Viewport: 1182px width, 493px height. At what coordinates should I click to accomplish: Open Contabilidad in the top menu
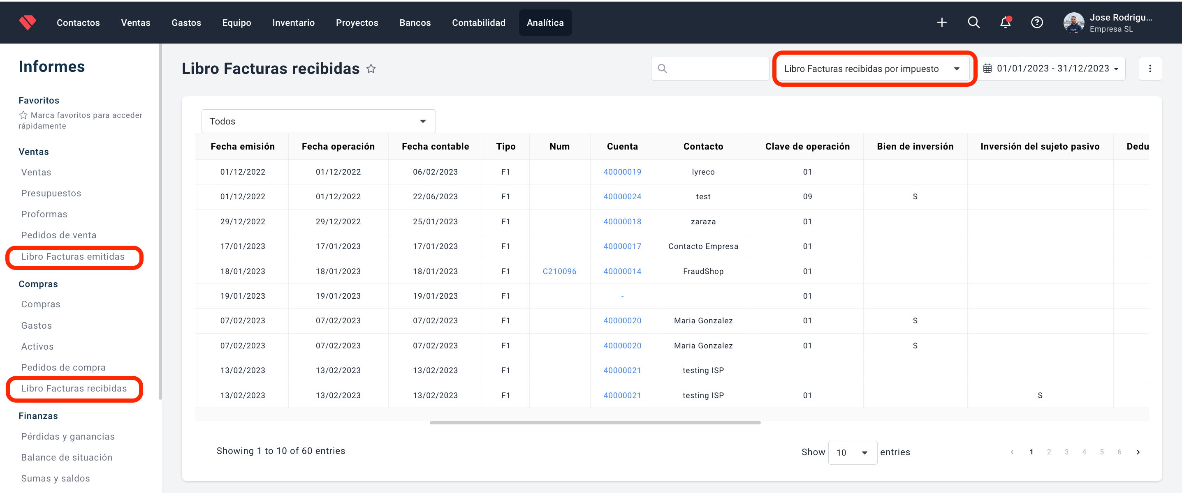[479, 23]
